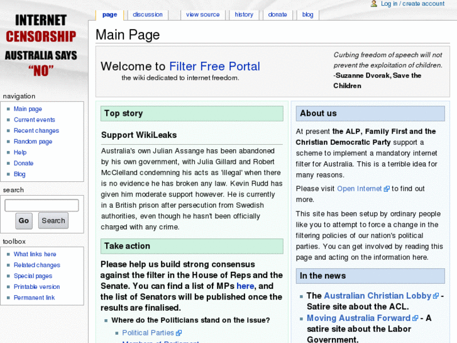457x343 pixels.
Task: Open Related changes in toolbox
Action: pyautogui.click(x=37, y=265)
